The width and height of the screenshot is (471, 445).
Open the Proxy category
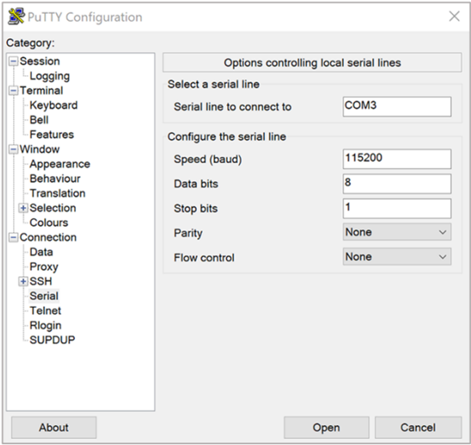click(x=44, y=266)
